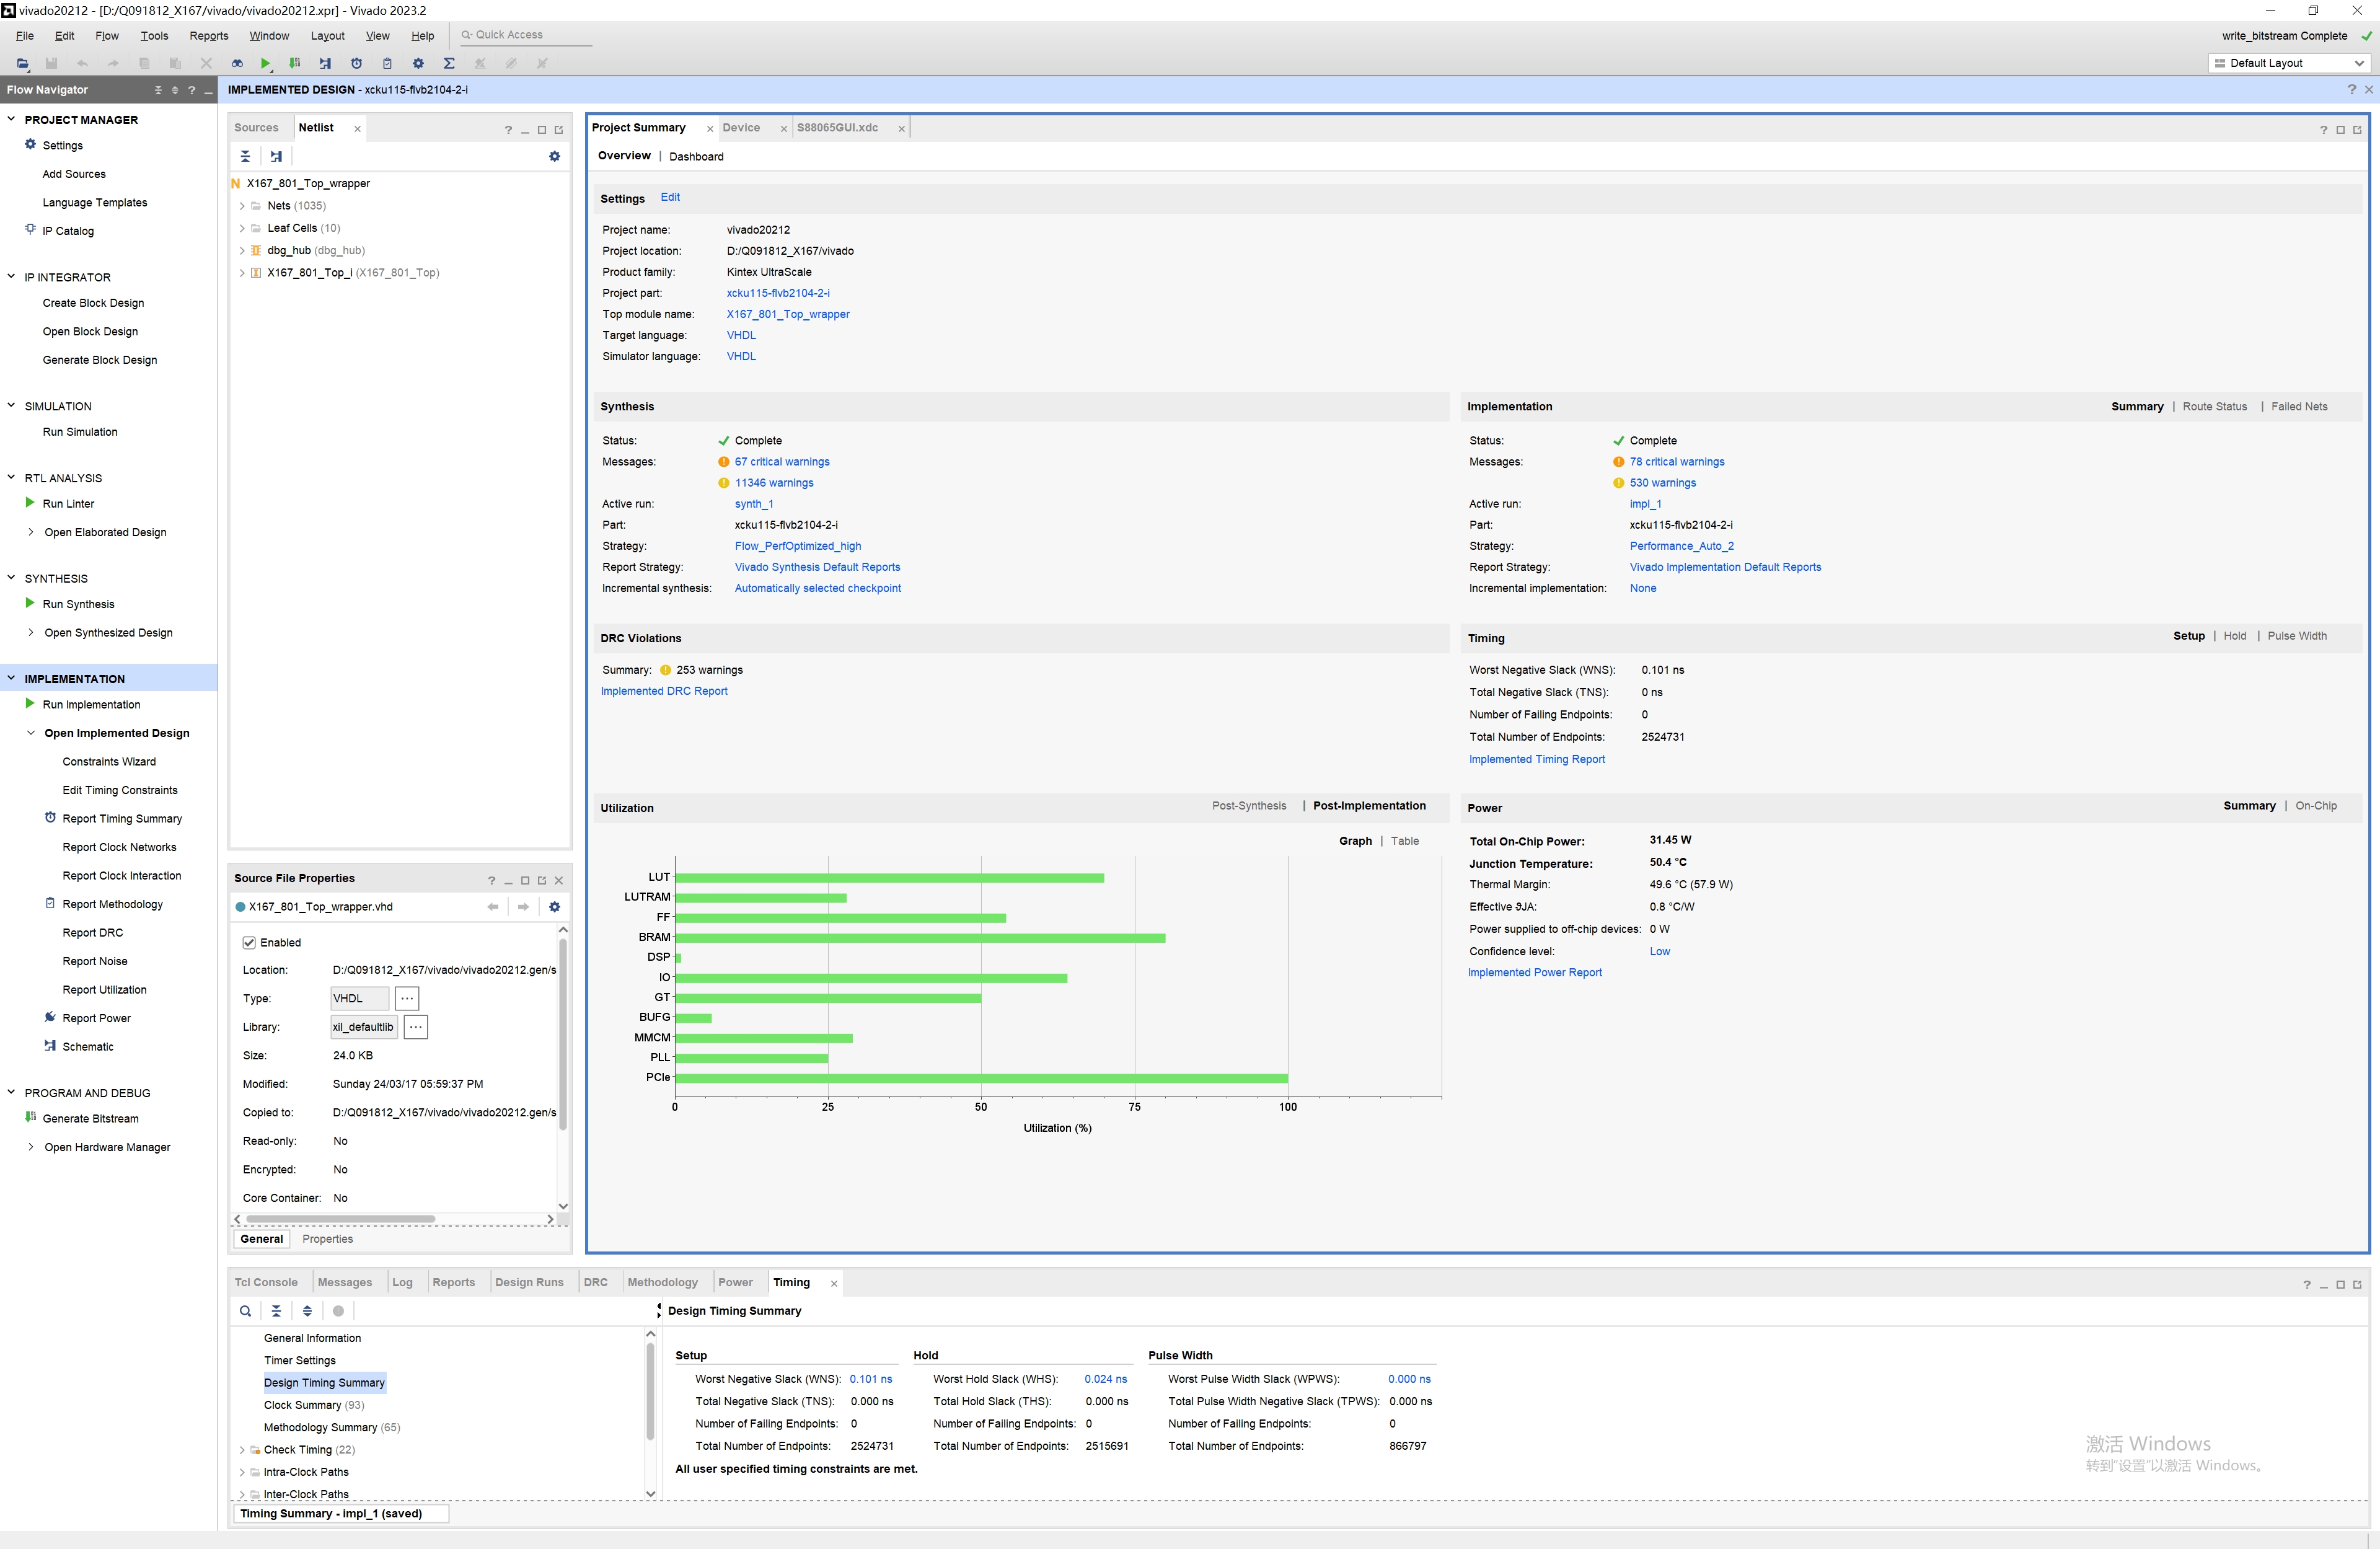This screenshot has width=2380, height=1549.
Task: Open Netlist panel settings gear icon
Action: [554, 156]
